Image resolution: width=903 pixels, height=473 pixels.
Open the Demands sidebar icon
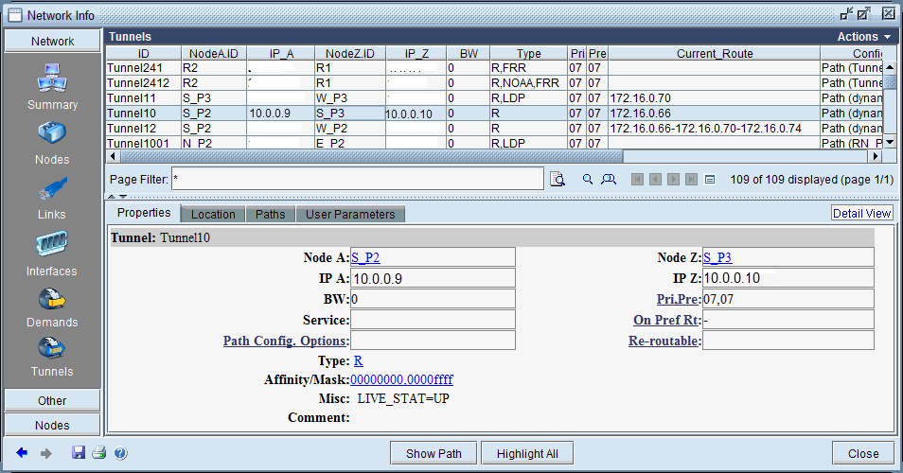[52, 299]
